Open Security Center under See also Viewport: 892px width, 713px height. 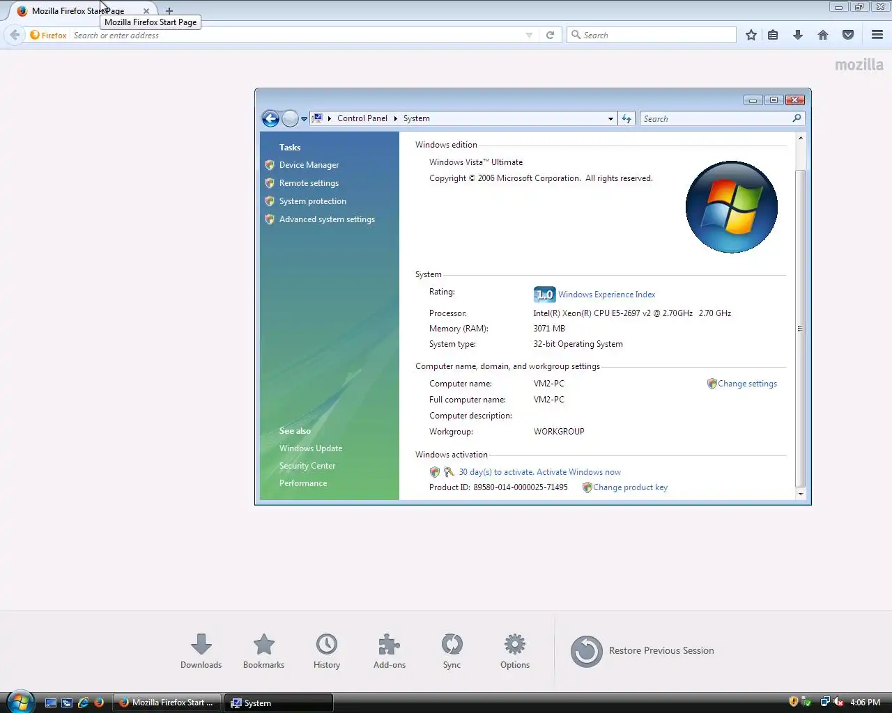point(307,466)
